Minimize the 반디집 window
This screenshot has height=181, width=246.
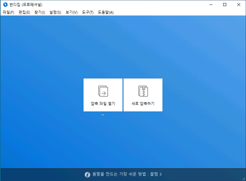[x=211, y=5]
